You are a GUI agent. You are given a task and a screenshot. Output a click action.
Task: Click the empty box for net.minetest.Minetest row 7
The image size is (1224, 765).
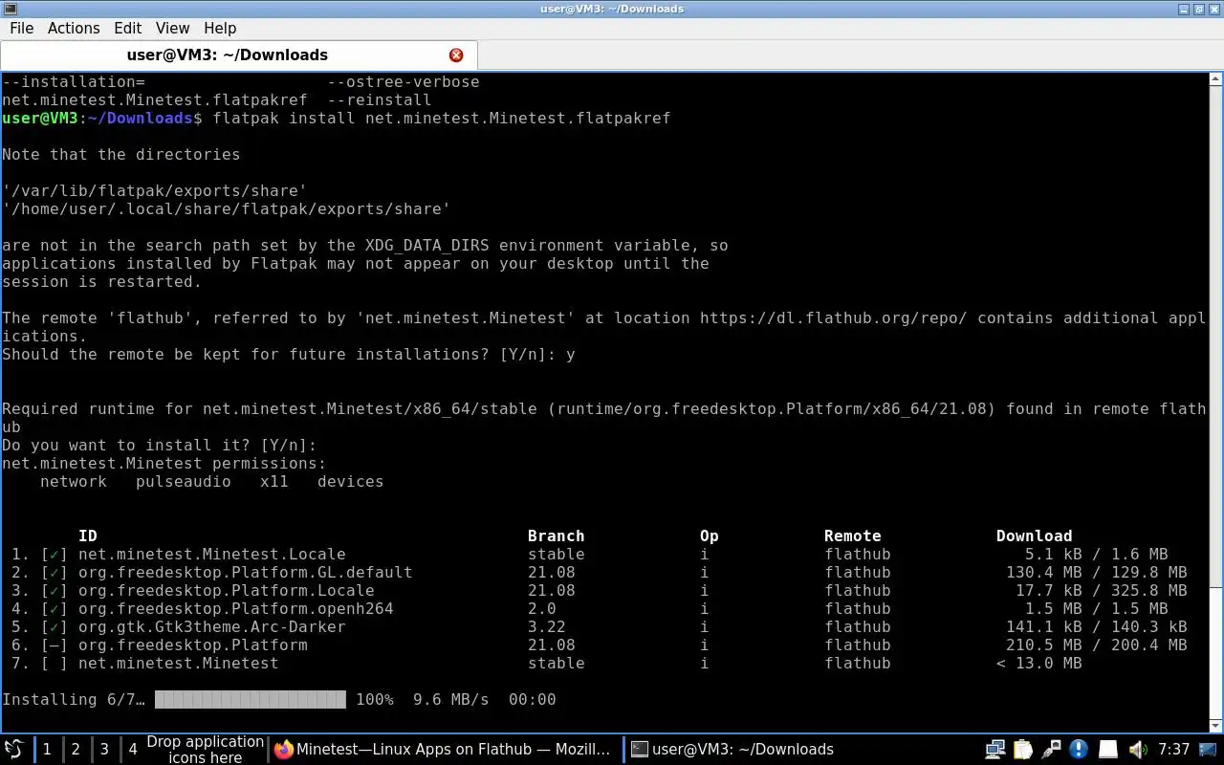[55, 663]
